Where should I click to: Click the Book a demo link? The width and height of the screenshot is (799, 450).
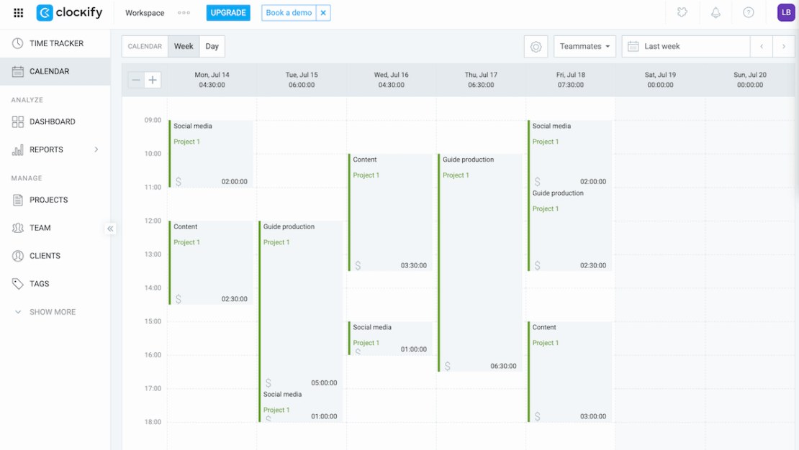[x=289, y=13]
